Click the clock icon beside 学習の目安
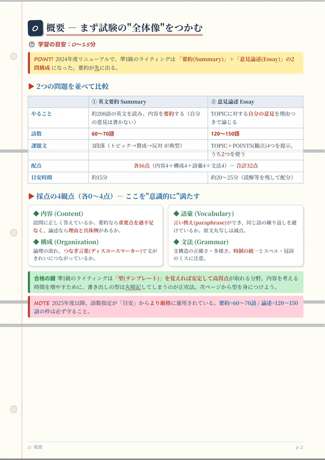 [32, 45]
